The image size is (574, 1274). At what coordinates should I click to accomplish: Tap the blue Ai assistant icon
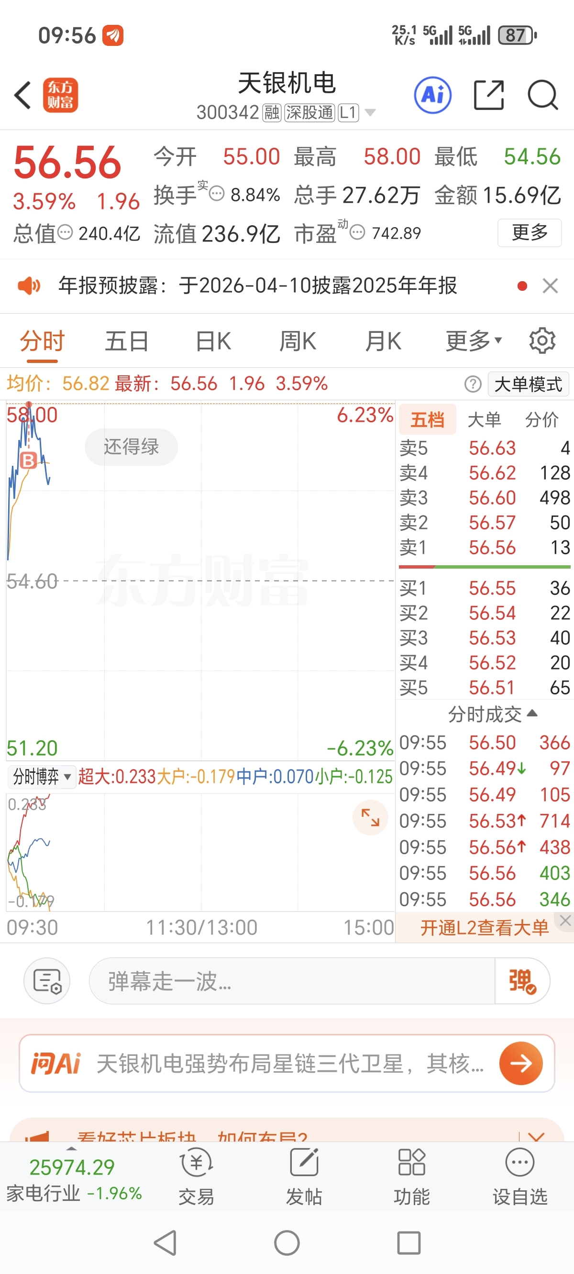point(432,95)
